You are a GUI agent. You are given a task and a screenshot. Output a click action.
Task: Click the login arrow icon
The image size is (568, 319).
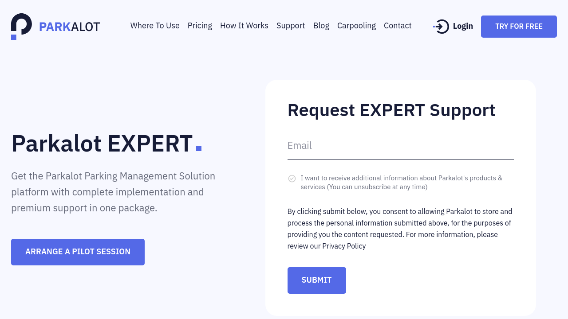click(x=441, y=27)
